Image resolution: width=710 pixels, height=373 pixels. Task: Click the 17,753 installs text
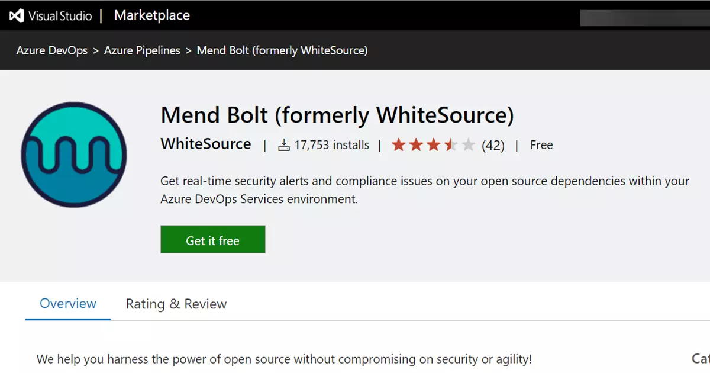[331, 145]
